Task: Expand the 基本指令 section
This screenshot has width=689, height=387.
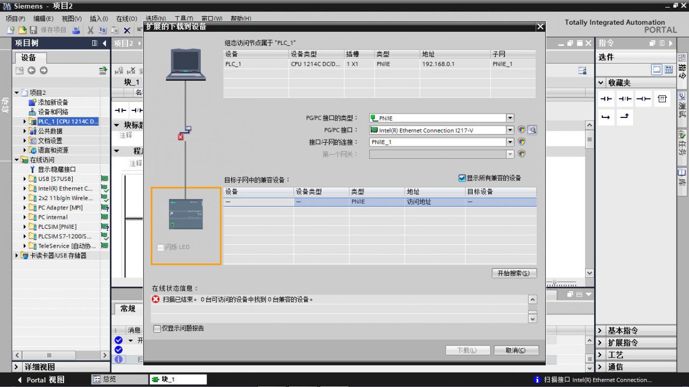Action: (x=601, y=330)
